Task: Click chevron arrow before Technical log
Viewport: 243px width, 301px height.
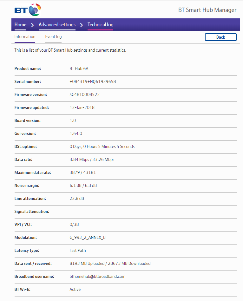Action: click(81, 25)
